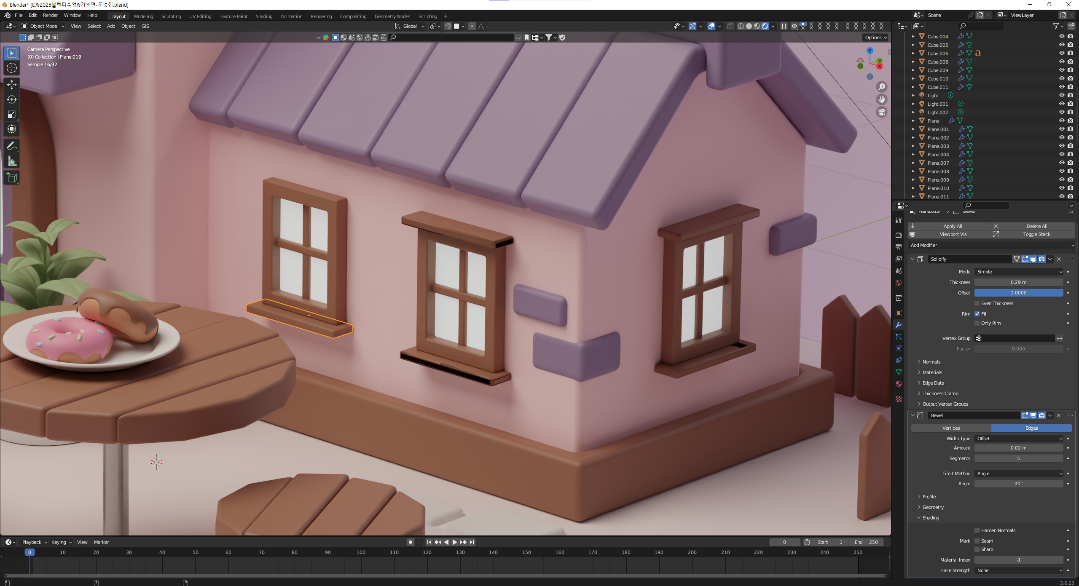Viewport: 1079px width, 586px height.
Task: Select the Cursor tool in the toolbar
Action: tap(12, 68)
